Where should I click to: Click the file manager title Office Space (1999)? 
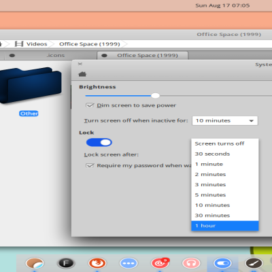pyautogui.click(x=228, y=35)
